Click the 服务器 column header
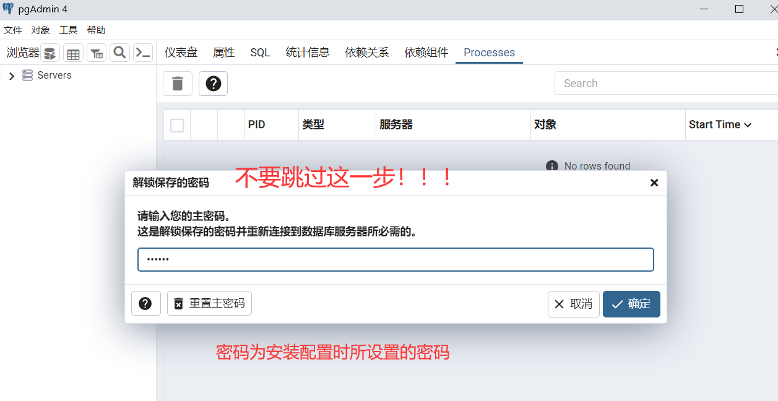 pyautogui.click(x=453, y=125)
